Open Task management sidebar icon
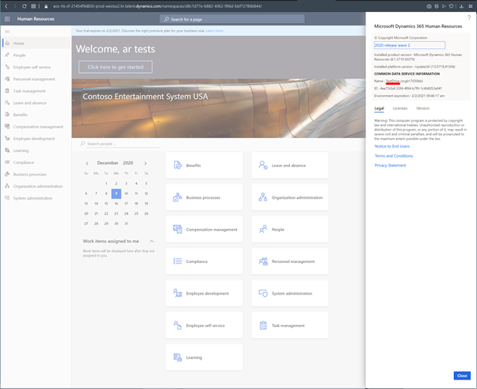Viewport: 477px width, 389px height. (x=7, y=90)
